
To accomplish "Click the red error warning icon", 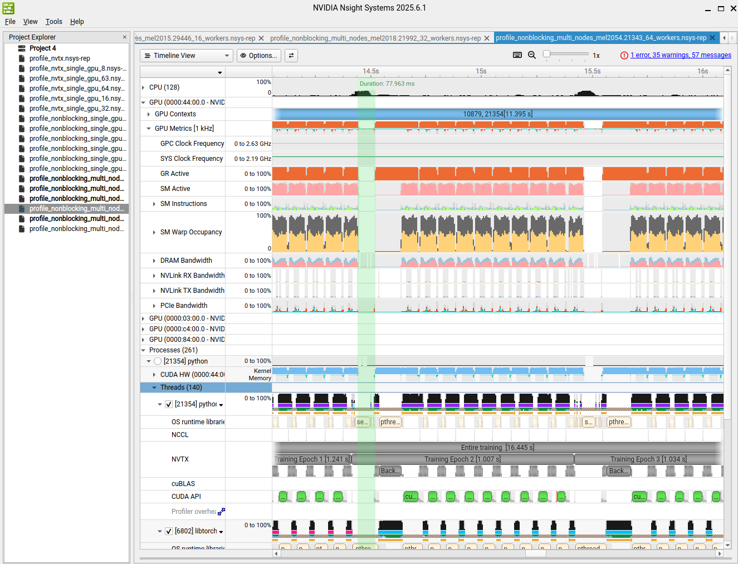I will click(624, 56).
